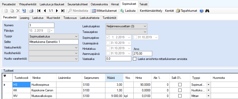Toggle Sopimusjakso start date checkbox
Screen dimensions: 238x99
tap(108, 37)
